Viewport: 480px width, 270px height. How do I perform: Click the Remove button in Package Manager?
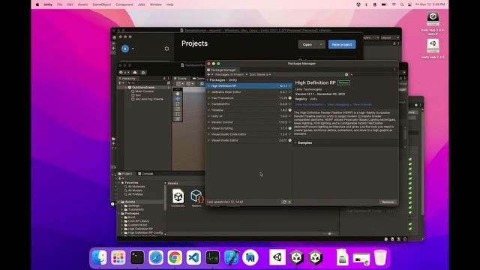(388, 202)
